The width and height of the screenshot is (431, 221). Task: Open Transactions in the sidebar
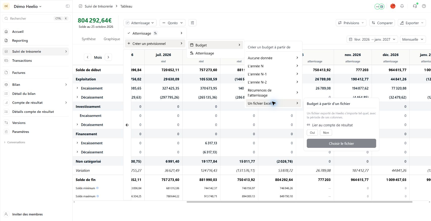(x=36, y=61)
